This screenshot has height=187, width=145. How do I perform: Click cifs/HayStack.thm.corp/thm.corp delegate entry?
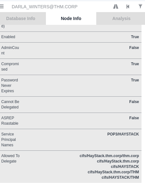tap(109, 156)
